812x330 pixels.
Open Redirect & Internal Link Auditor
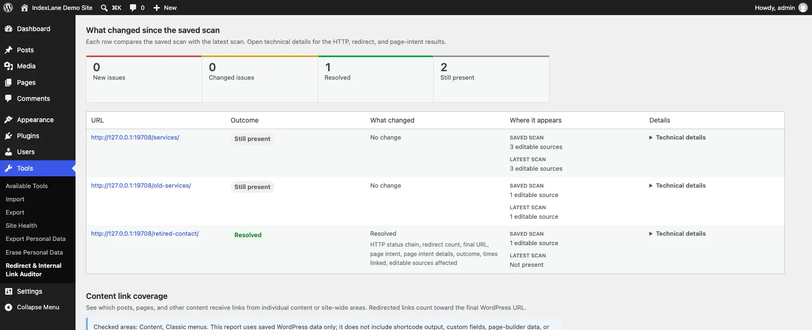[34, 270]
